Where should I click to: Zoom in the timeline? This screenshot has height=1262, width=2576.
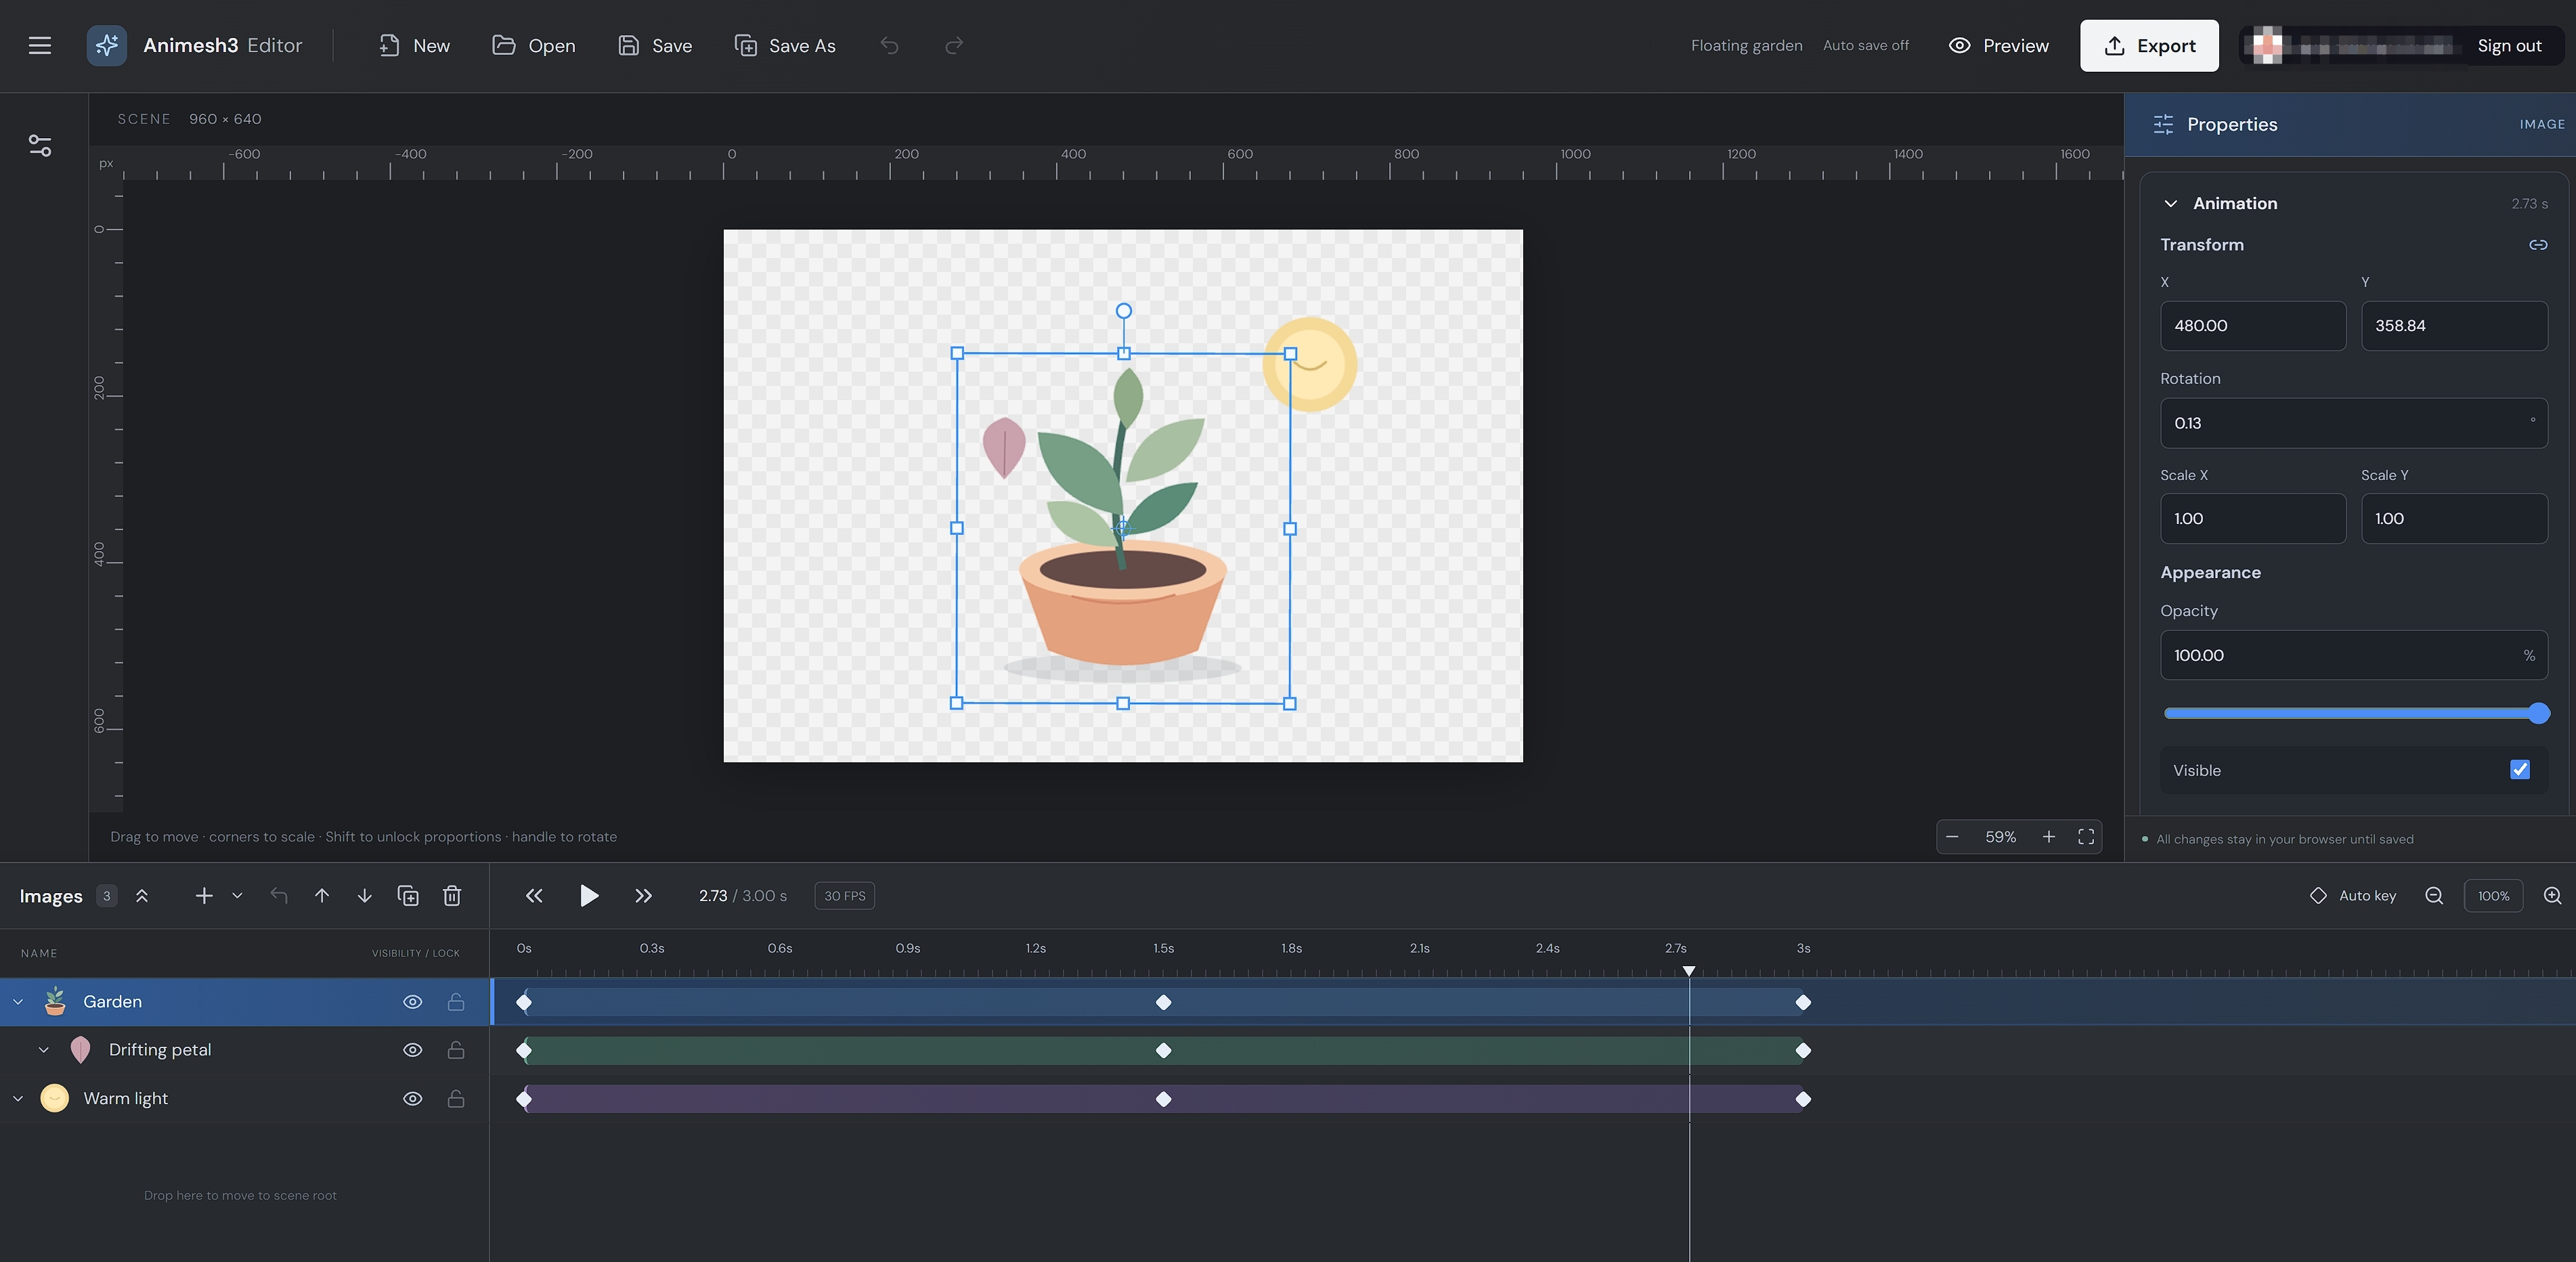[x=2552, y=896]
